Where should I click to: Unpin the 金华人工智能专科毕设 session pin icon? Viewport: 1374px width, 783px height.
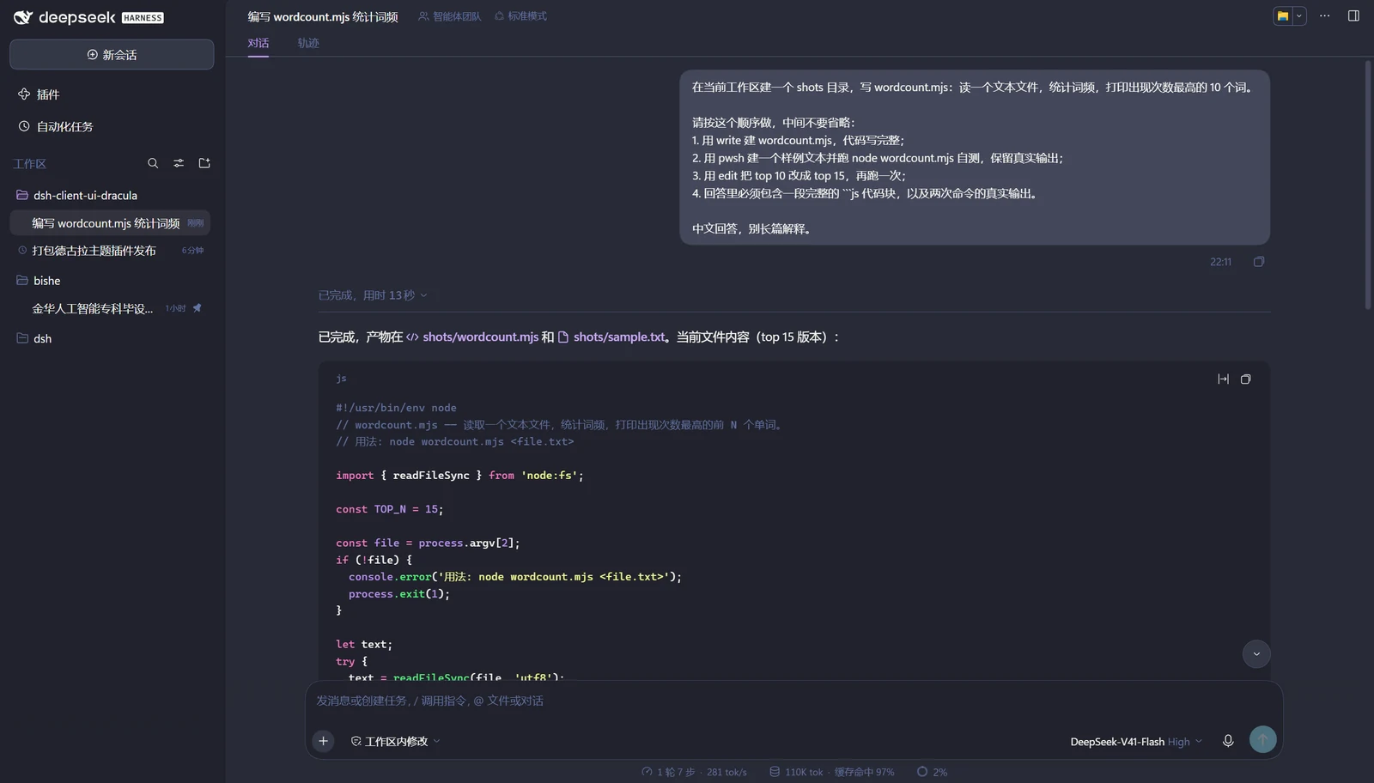tap(197, 307)
